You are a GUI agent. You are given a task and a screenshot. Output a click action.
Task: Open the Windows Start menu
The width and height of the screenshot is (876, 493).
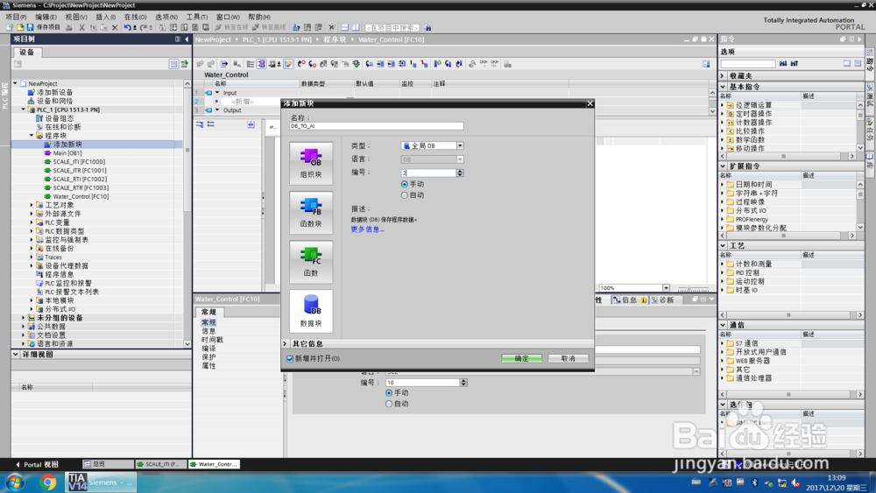click(x=15, y=482)
